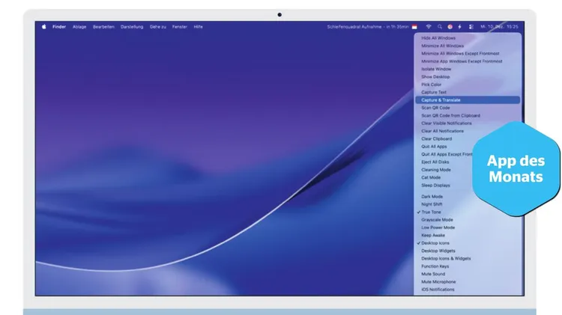Click the round colorful menu bar icon
The image size is (562, 315).
click(x=450, y=26)
